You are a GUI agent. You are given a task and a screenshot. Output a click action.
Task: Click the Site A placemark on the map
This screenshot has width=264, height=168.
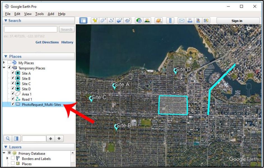[115, 86]
